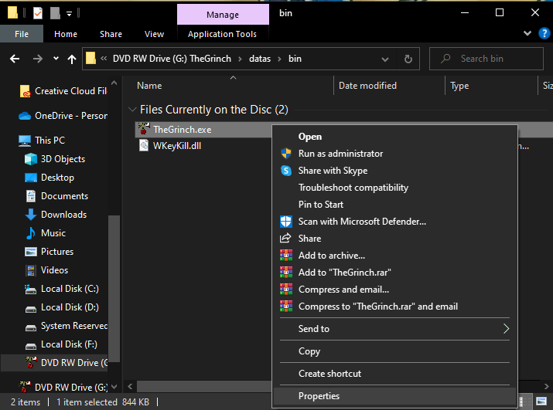Click the Refresh icon in address bar
The height and width of the screenshot is (410, 553).
click(408, 59)
